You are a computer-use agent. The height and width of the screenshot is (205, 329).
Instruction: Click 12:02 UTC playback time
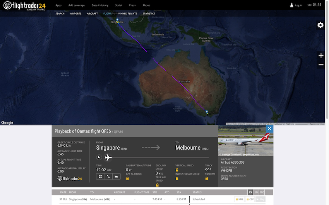(x=104, y=170)
